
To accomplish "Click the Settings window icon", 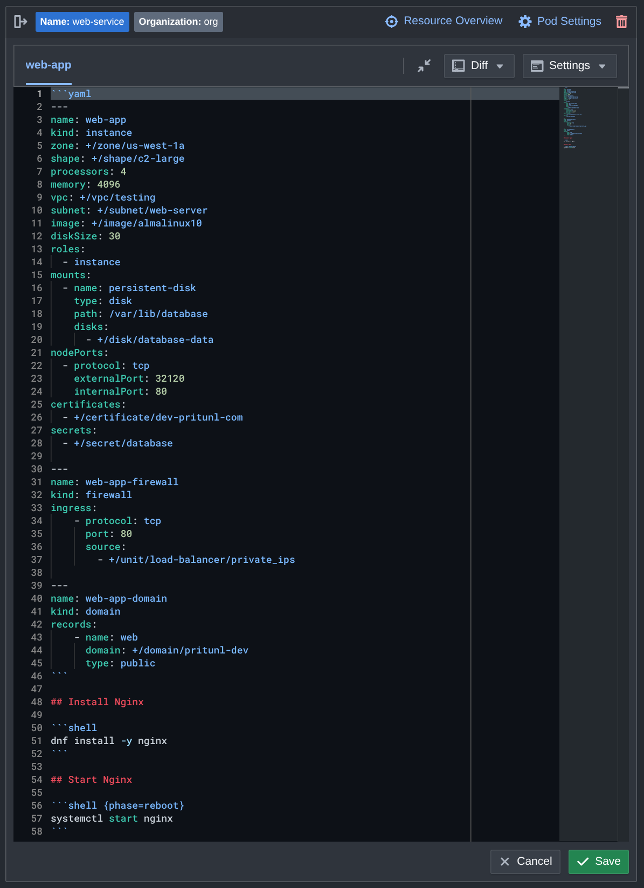I will pyautogui.click(x=537, y=66).
